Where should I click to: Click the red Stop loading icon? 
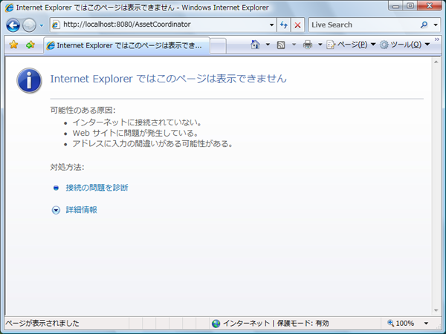point(297,25)
